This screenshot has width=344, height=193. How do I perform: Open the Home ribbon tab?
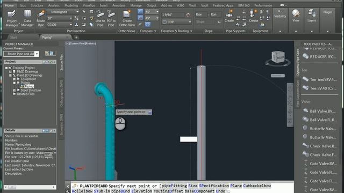(x=9, y=5)
